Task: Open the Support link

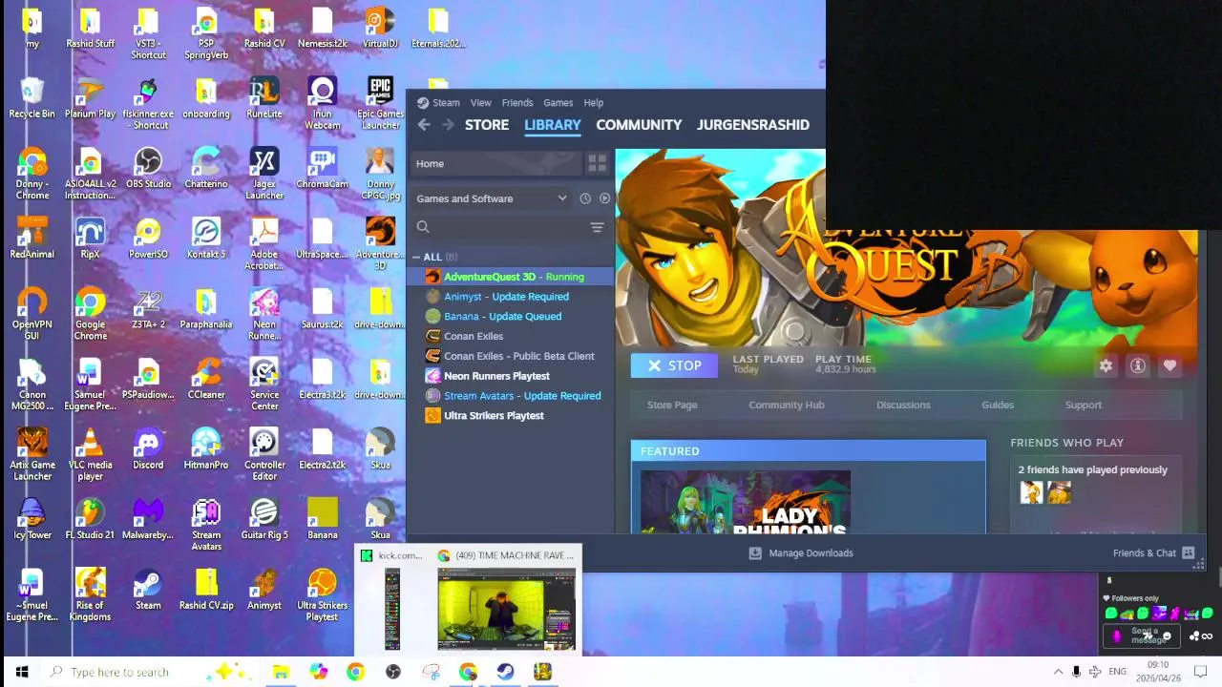Action: tap(1084, 405)
